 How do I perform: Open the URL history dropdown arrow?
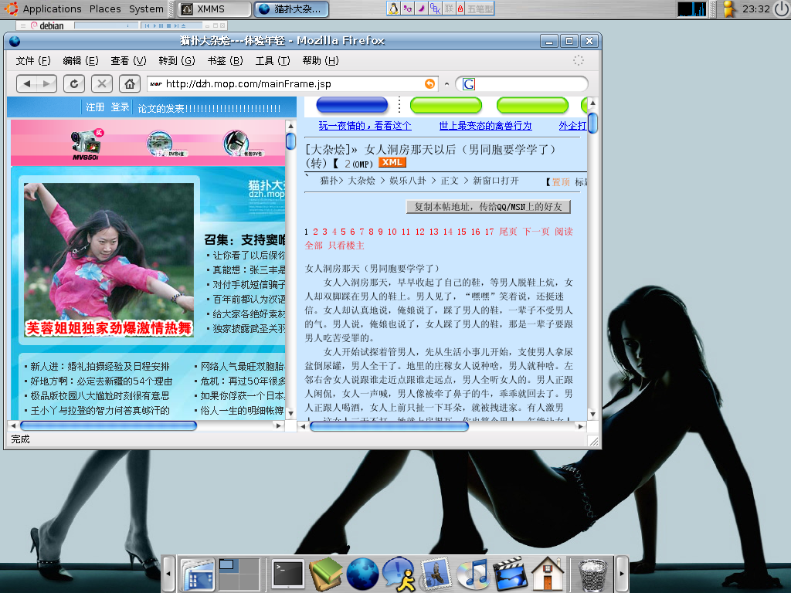(447, 84)
